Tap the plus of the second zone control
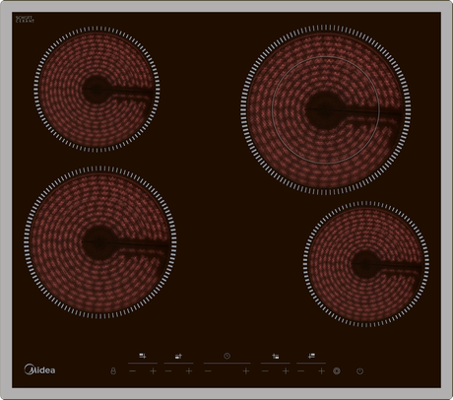Screen dimensions: 453x400 coord(189,371)
